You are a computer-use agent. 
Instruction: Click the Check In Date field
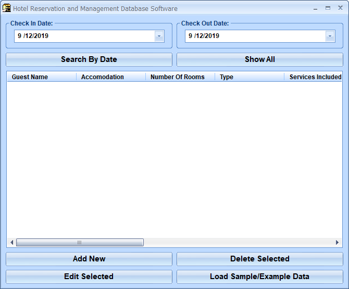pyautogui.click(x=83, y=36)
